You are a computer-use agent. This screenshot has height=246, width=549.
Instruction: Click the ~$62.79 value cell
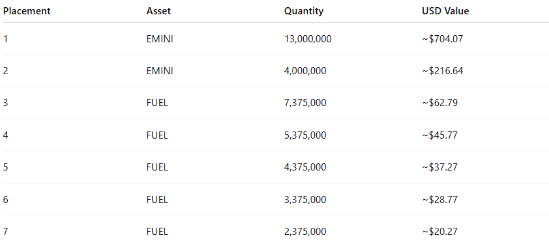click(439, 103)
